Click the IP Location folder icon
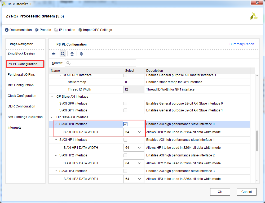The image size is (265, 203). [56, 30]
